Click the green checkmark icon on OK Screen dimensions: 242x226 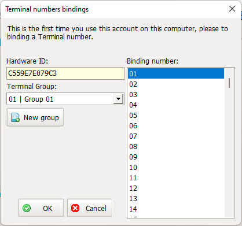pyautogui.click(x=27, y=208)
